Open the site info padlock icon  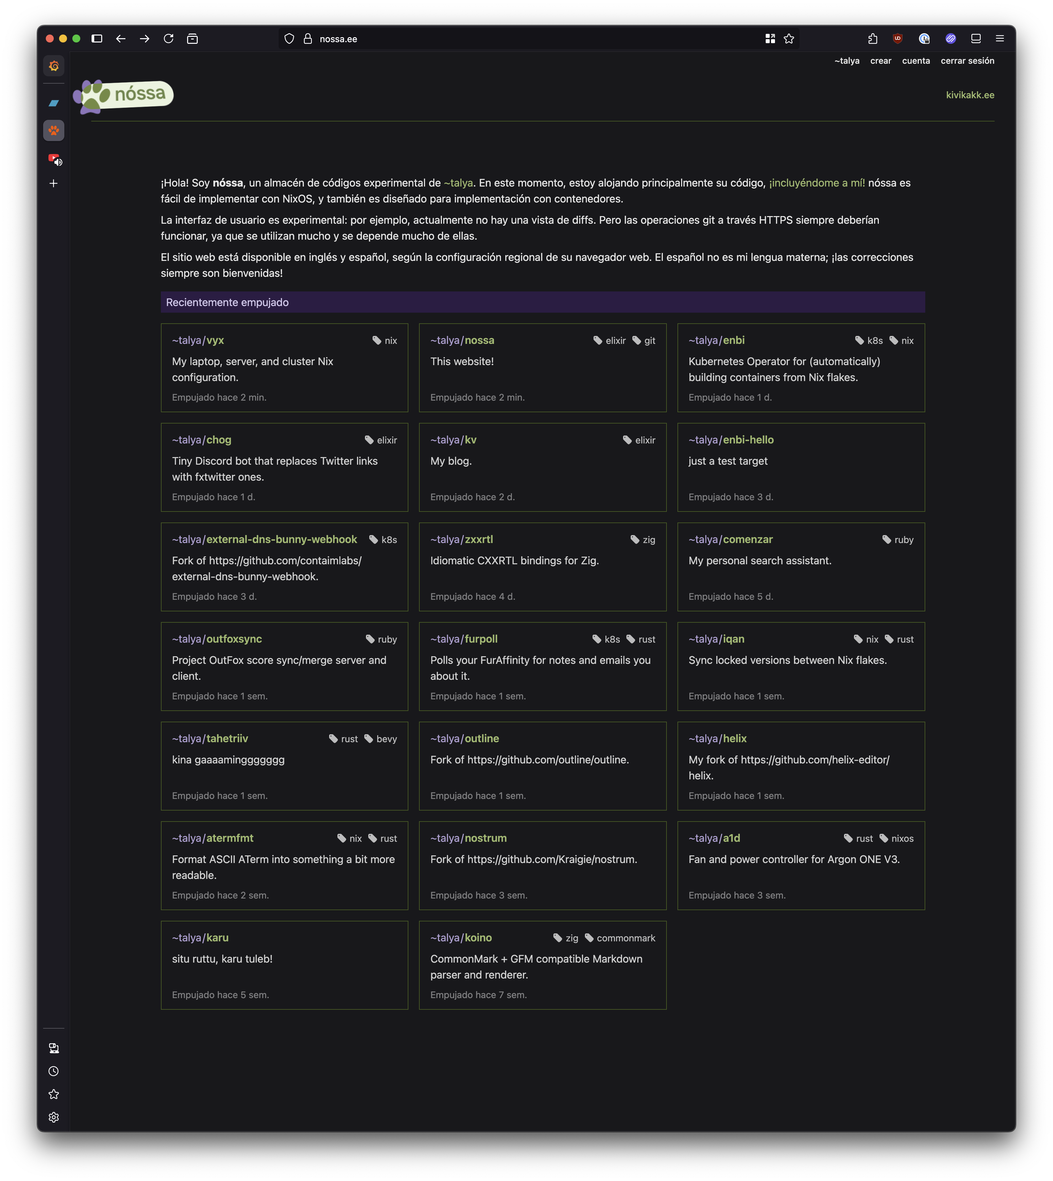coord(308,39)
